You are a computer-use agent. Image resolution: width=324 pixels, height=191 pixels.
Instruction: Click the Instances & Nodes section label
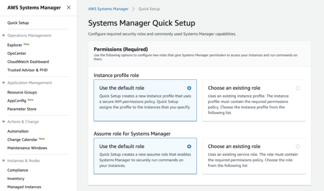pos(24,161)
